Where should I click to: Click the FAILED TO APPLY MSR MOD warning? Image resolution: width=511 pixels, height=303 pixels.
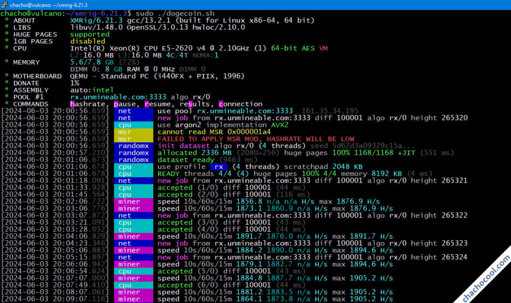tap(256, 139)
